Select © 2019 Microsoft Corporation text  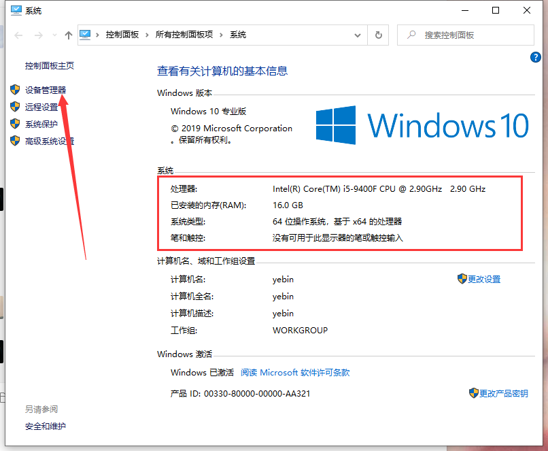(232, 129)
